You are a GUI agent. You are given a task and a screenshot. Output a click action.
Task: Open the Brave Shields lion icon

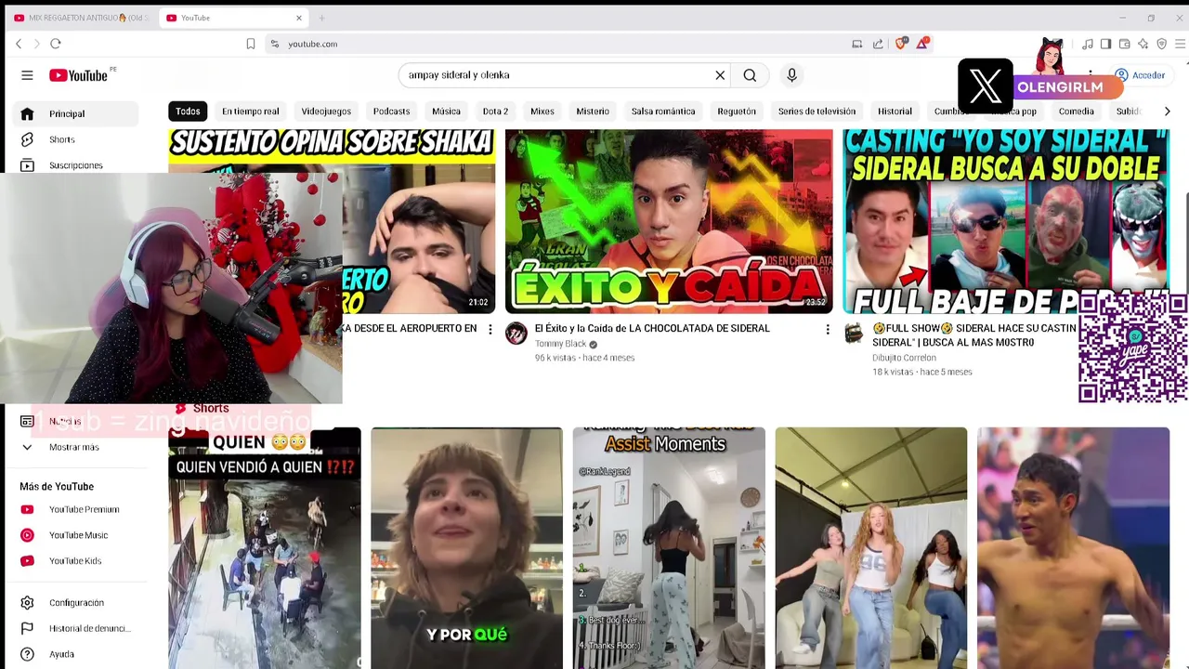click(x=901, y=44)
